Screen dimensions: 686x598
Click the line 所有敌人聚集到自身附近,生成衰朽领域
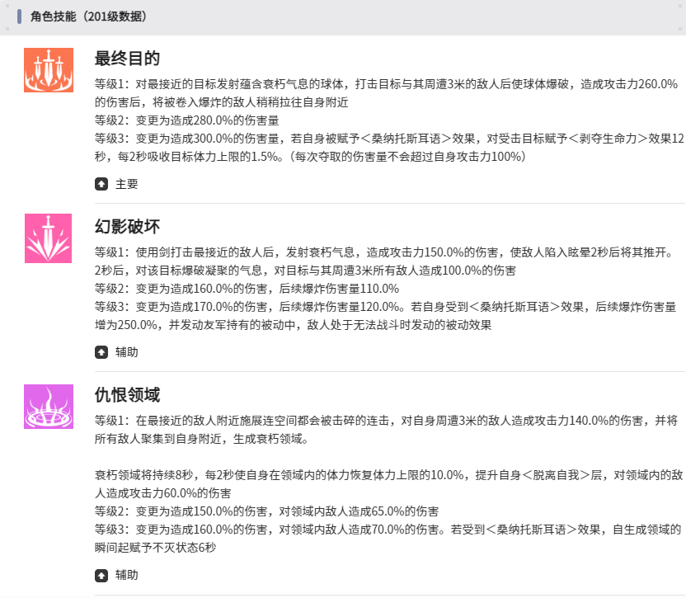(202, 439)
